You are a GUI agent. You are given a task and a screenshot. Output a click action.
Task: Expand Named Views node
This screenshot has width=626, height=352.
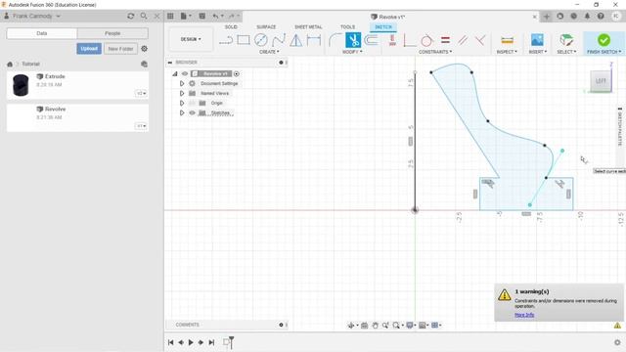click(x=182, y=93)
